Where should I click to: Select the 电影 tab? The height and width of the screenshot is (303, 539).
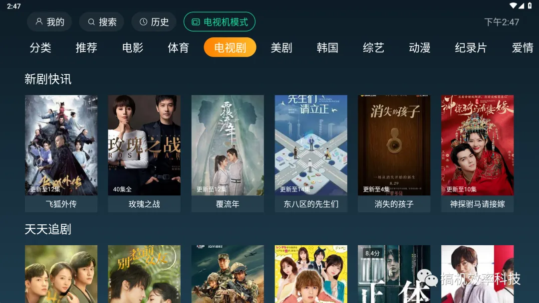point(133,47)
